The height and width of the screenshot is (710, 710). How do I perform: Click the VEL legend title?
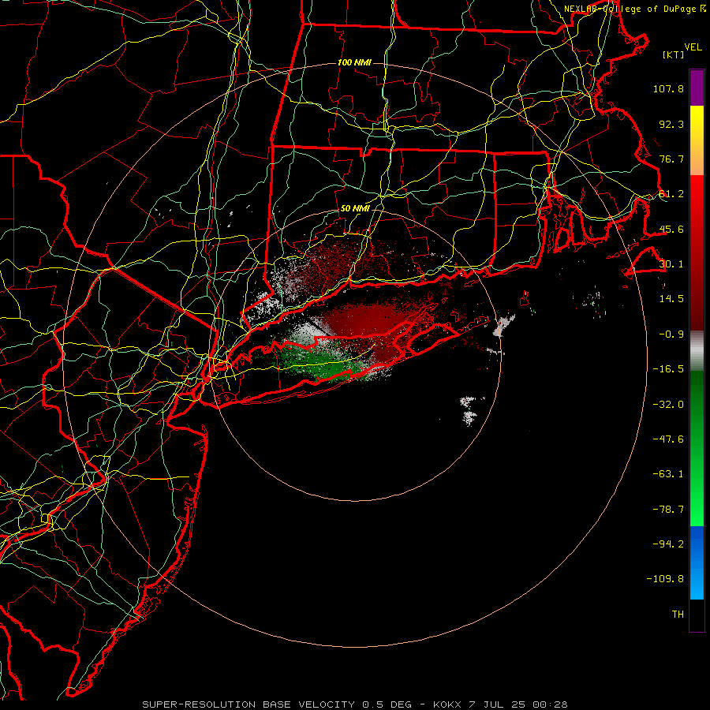[693, 47]
